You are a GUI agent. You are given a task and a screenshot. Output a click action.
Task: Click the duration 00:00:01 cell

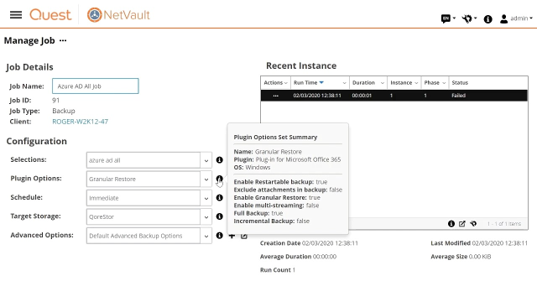tap(362, 96)
